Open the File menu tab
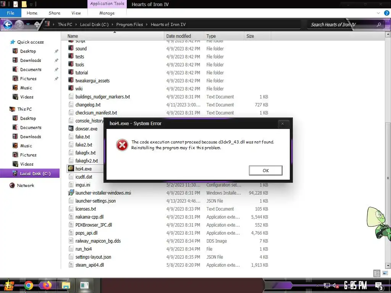 pyautogui.click(x=10, y=13)
